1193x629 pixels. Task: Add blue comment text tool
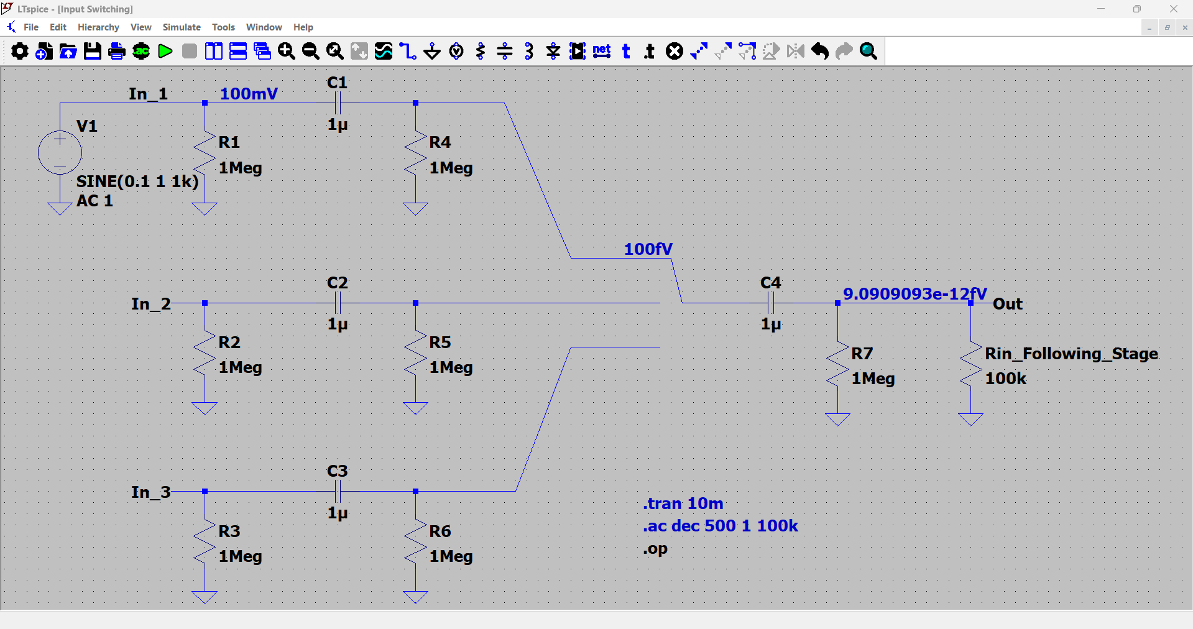pyautogui.click(x=626, y=51)
